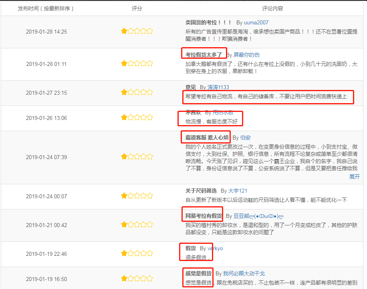Click timestamp 2019-01-24 00:07
The width and height of the screenshot is (367, 289).
(x=46, y=197)
